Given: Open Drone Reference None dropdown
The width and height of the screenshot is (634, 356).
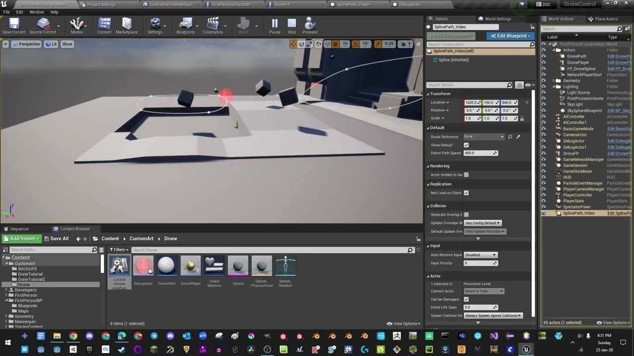Looking at the screenshot, I should coord(484,136).
